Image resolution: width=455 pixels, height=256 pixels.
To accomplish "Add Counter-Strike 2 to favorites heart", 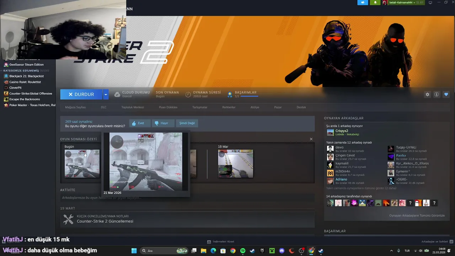I will [x=446, y=94].
